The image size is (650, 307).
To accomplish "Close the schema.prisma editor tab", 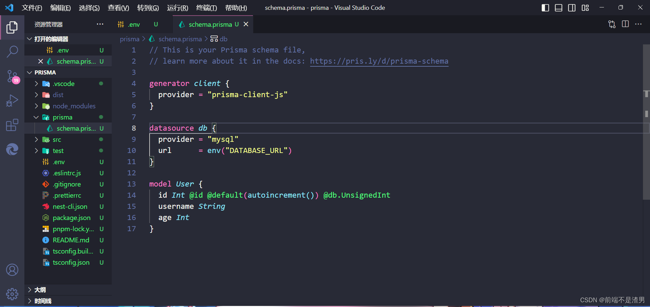I will pos(246,24).
